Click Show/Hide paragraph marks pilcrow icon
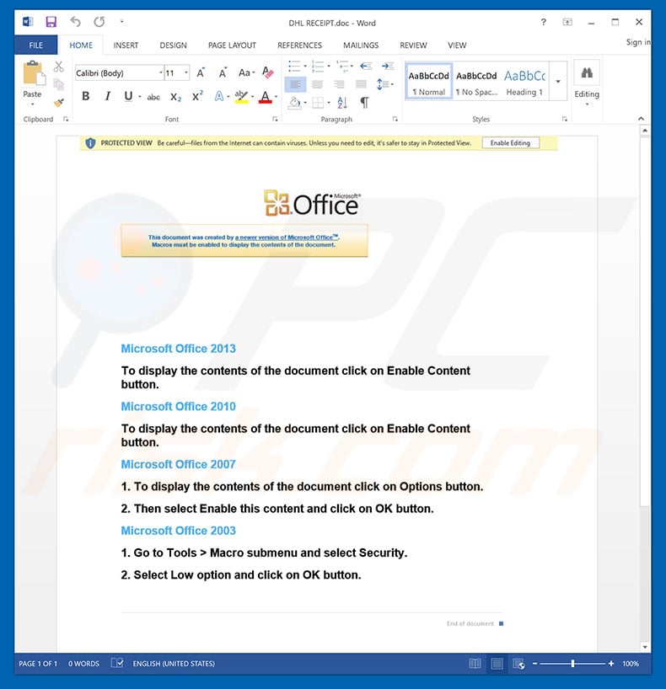666x689 pixels. 365,103
